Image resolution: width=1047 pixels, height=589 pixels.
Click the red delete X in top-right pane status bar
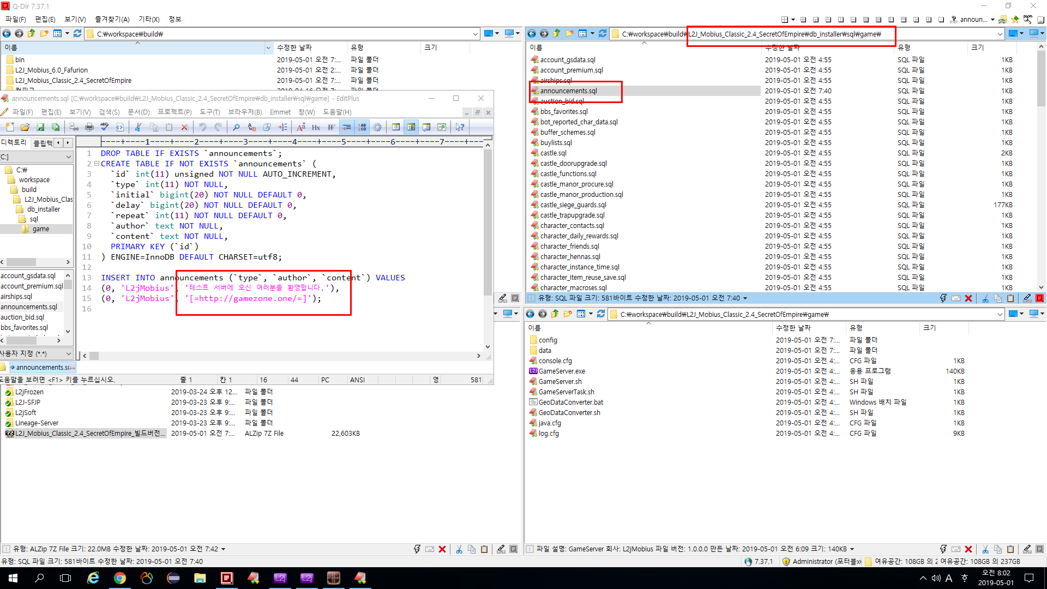click(968, 298)
